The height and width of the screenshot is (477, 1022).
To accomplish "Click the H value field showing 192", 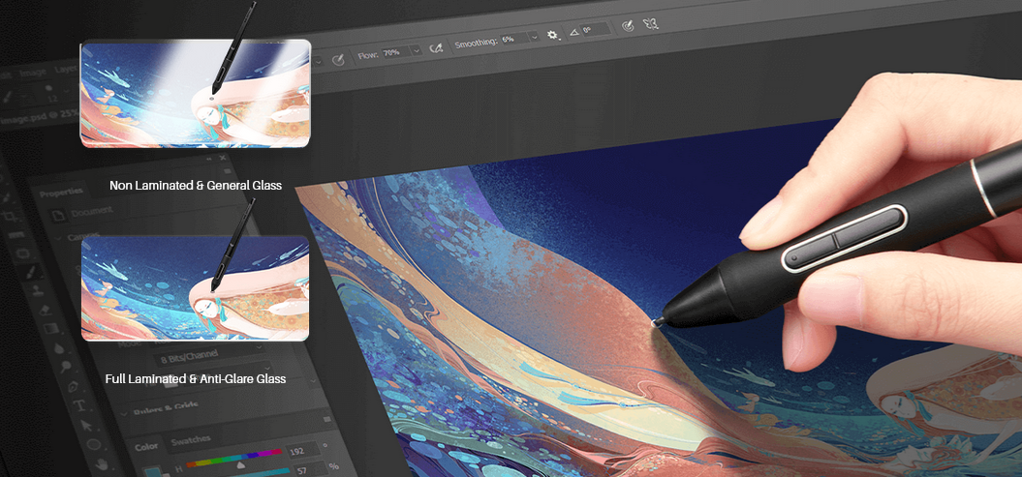I will coord(302,450).
